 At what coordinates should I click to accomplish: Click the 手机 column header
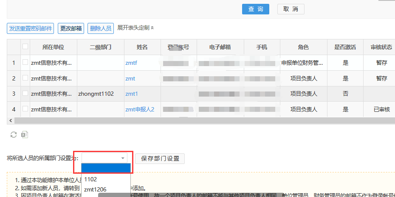pyautogui.click(x=262, y=47)
